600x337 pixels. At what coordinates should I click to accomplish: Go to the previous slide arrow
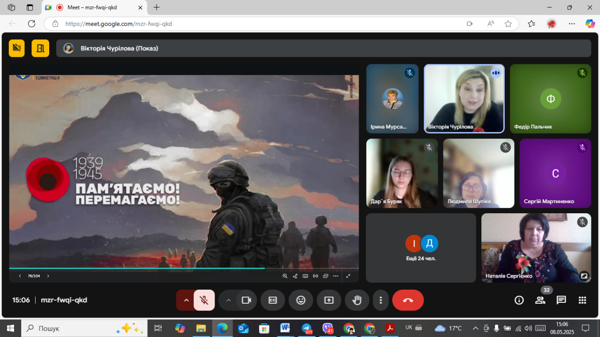click(x=20, y=276)
